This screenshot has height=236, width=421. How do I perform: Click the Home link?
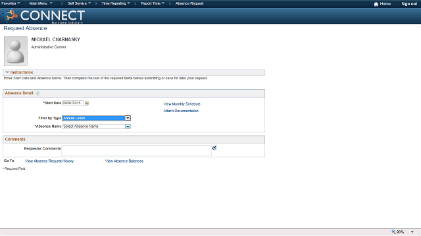click(385, 4)
